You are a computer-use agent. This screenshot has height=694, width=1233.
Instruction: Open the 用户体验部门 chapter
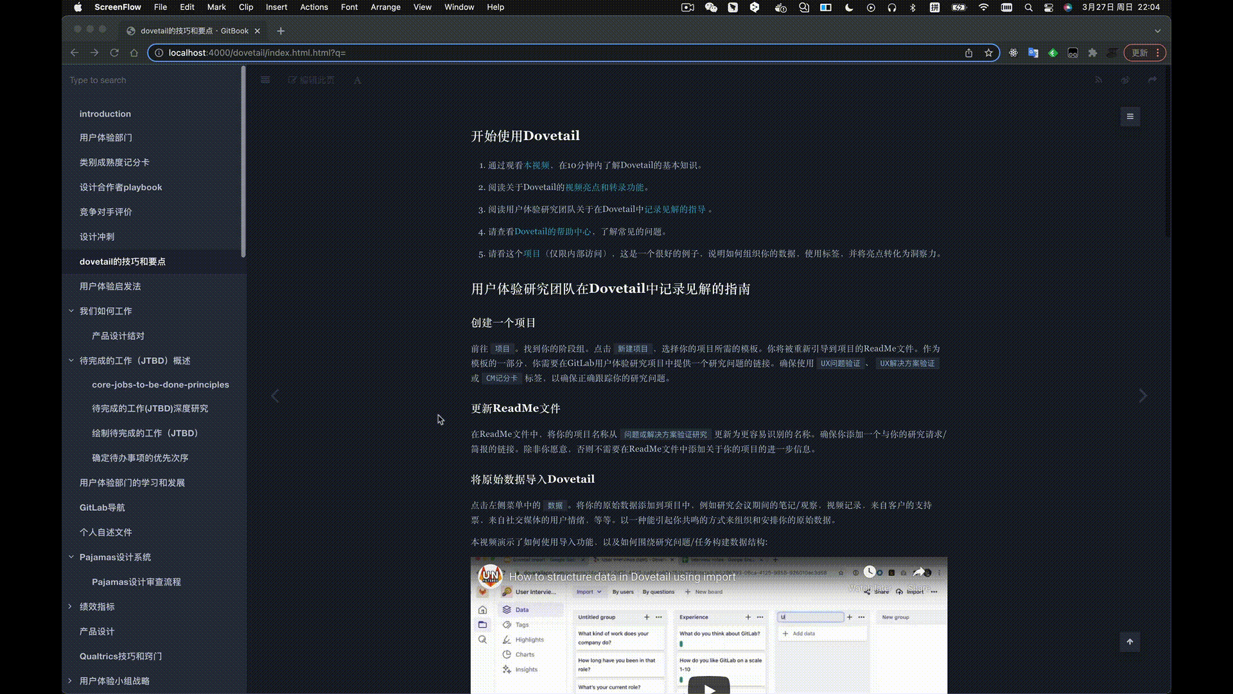coord(106,138)
